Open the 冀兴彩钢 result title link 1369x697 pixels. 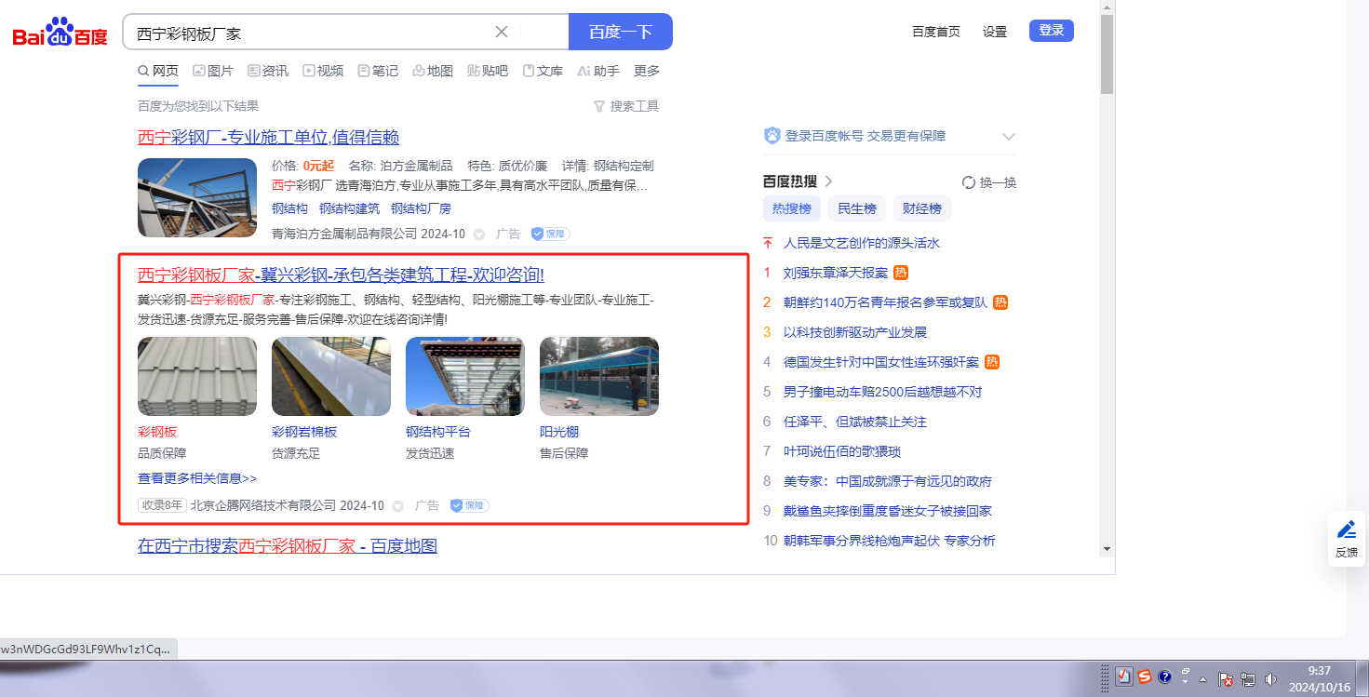pyautogui.click(x=341, y=275)
